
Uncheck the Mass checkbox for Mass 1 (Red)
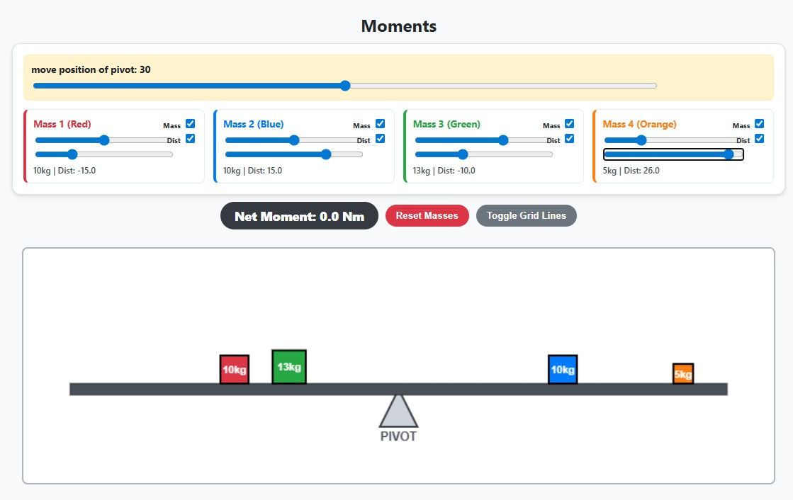[190, 124]
